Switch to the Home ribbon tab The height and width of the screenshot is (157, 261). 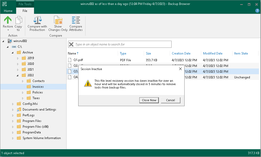(8, 11)
